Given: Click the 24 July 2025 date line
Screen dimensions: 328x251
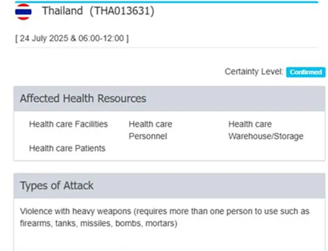Looking at the screenshot, I should click(x=72, y=39).
